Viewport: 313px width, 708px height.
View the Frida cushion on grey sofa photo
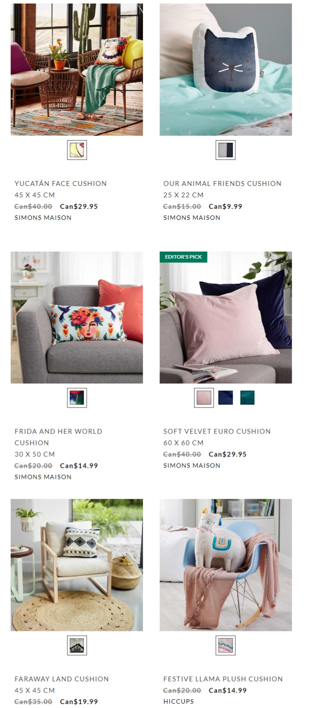(77, 317)
